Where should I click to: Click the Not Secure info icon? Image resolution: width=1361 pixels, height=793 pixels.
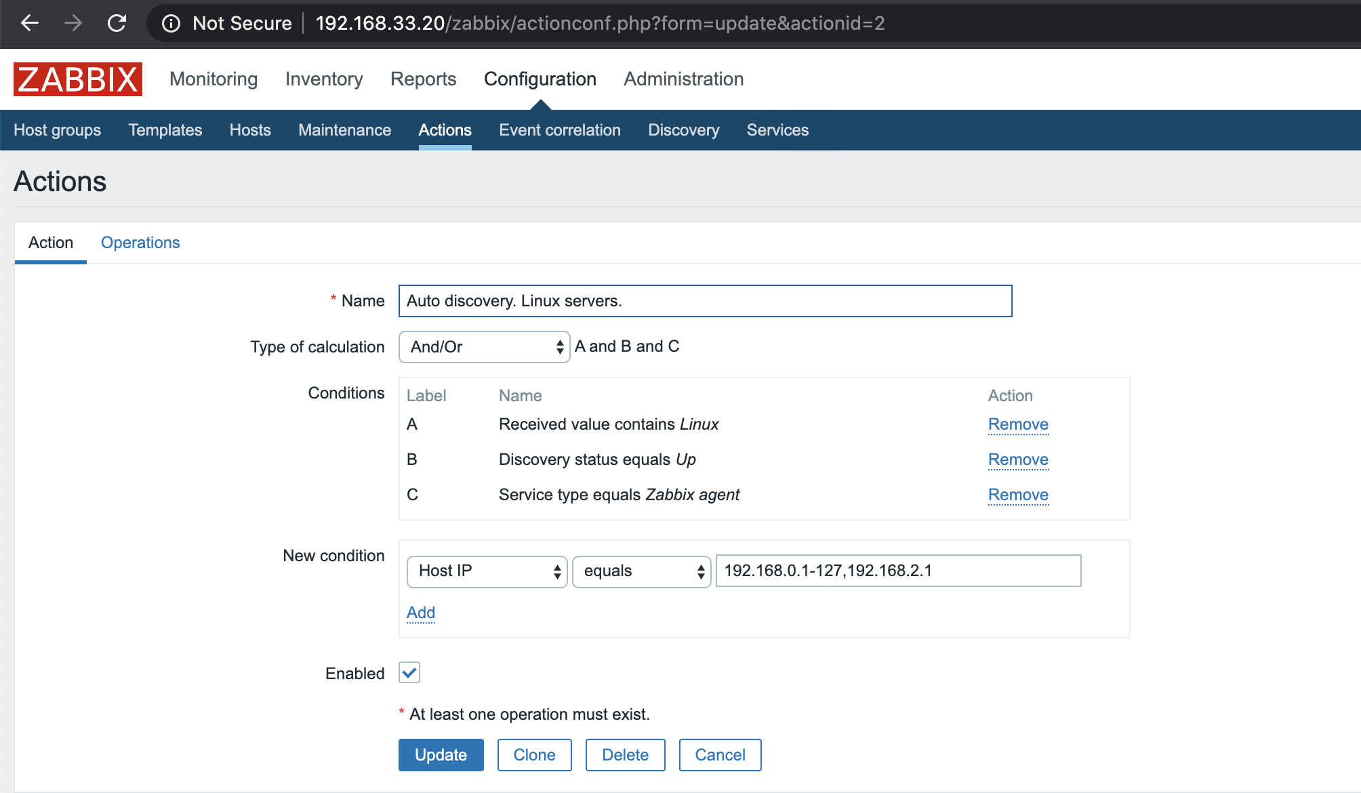click(x=171, y=24)
